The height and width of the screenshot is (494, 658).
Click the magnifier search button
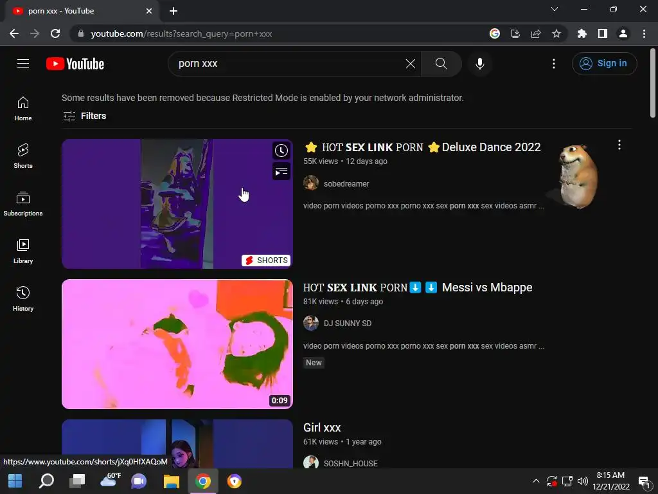pyautogui.click(x=441, y=64)
